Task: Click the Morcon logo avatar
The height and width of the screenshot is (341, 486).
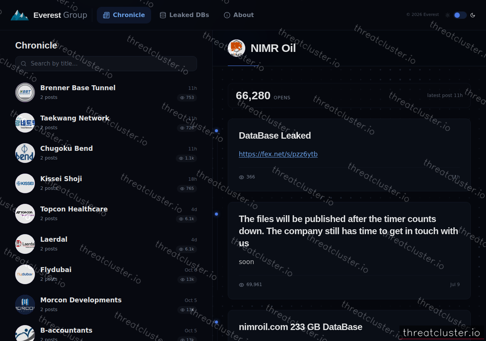Action: [x=25, y=305]
